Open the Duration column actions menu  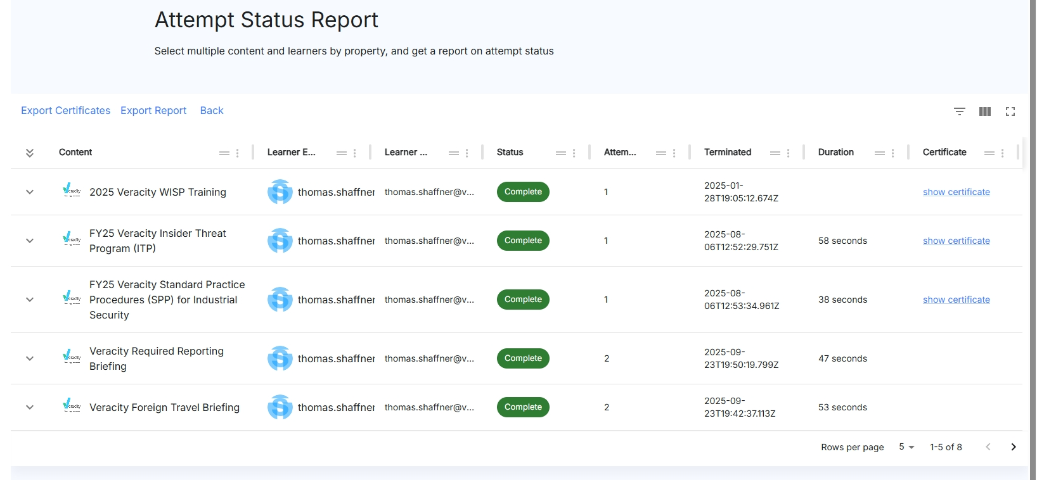(893, 153)
